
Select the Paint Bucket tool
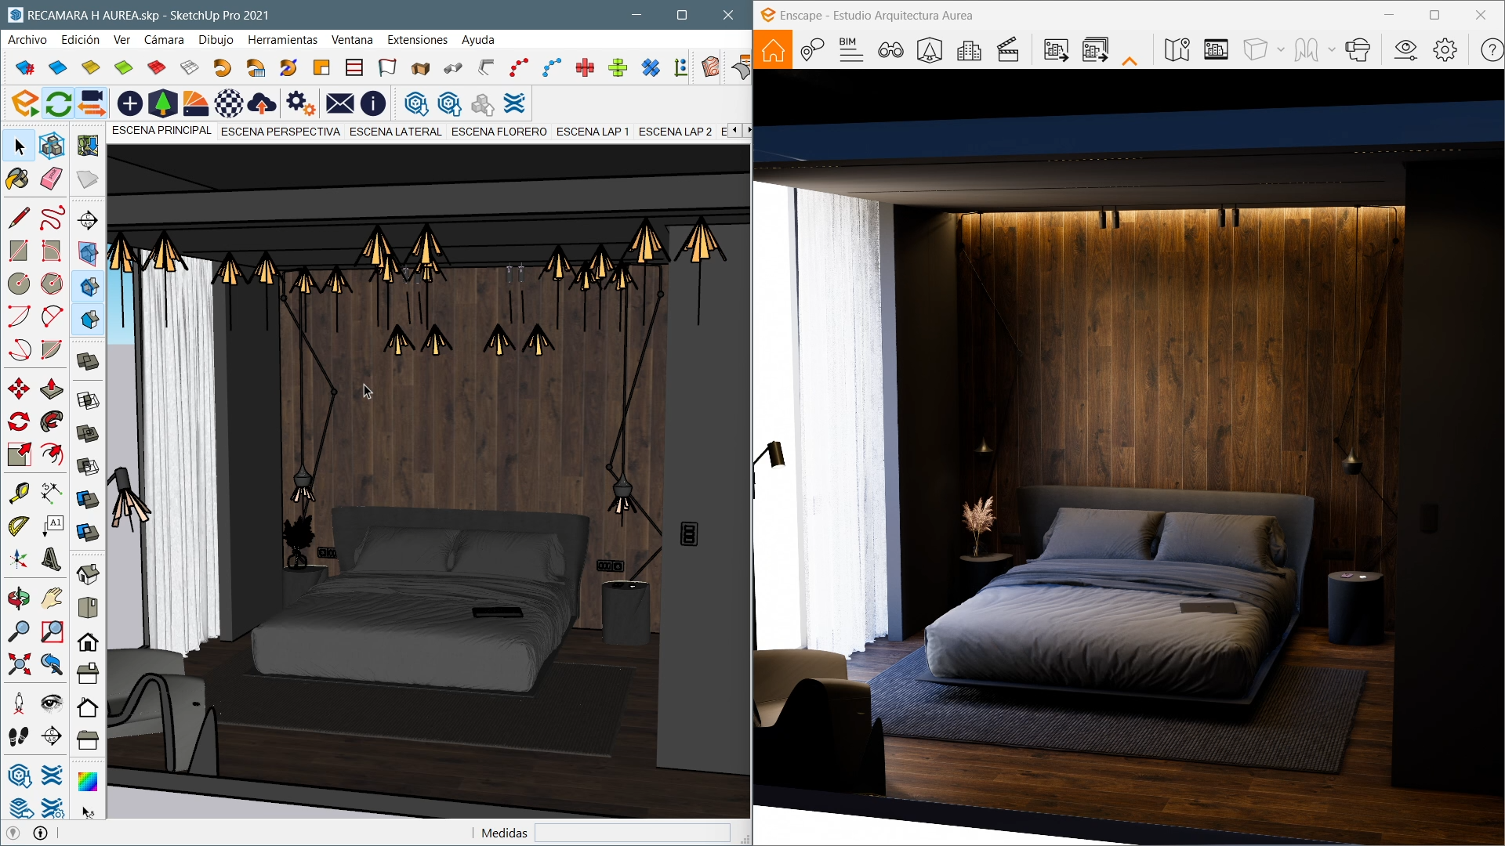[x=17, y=179]
